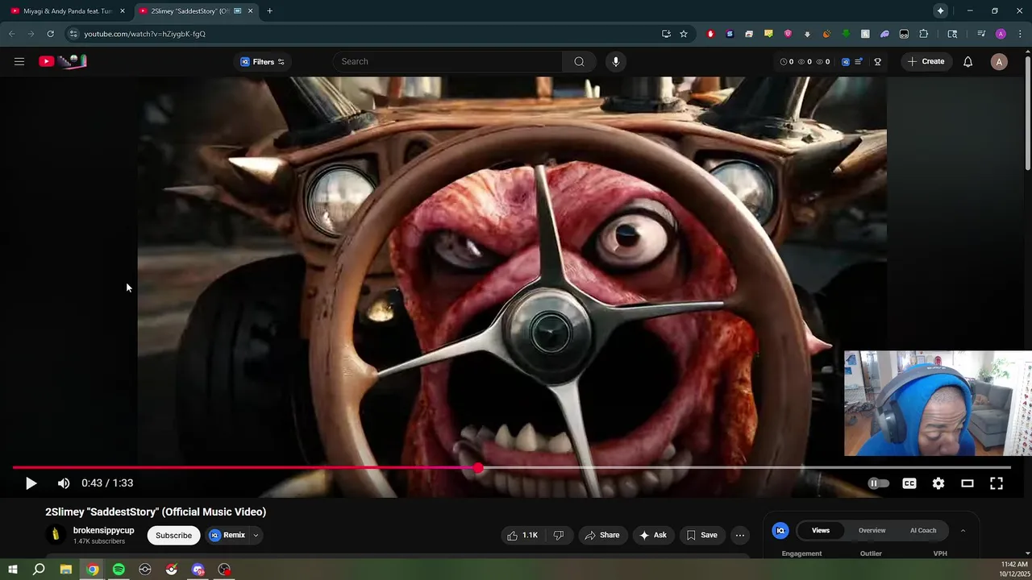Focus the YouTube search box
This screenshot has width=1032, height=580.
coord(447,61)
